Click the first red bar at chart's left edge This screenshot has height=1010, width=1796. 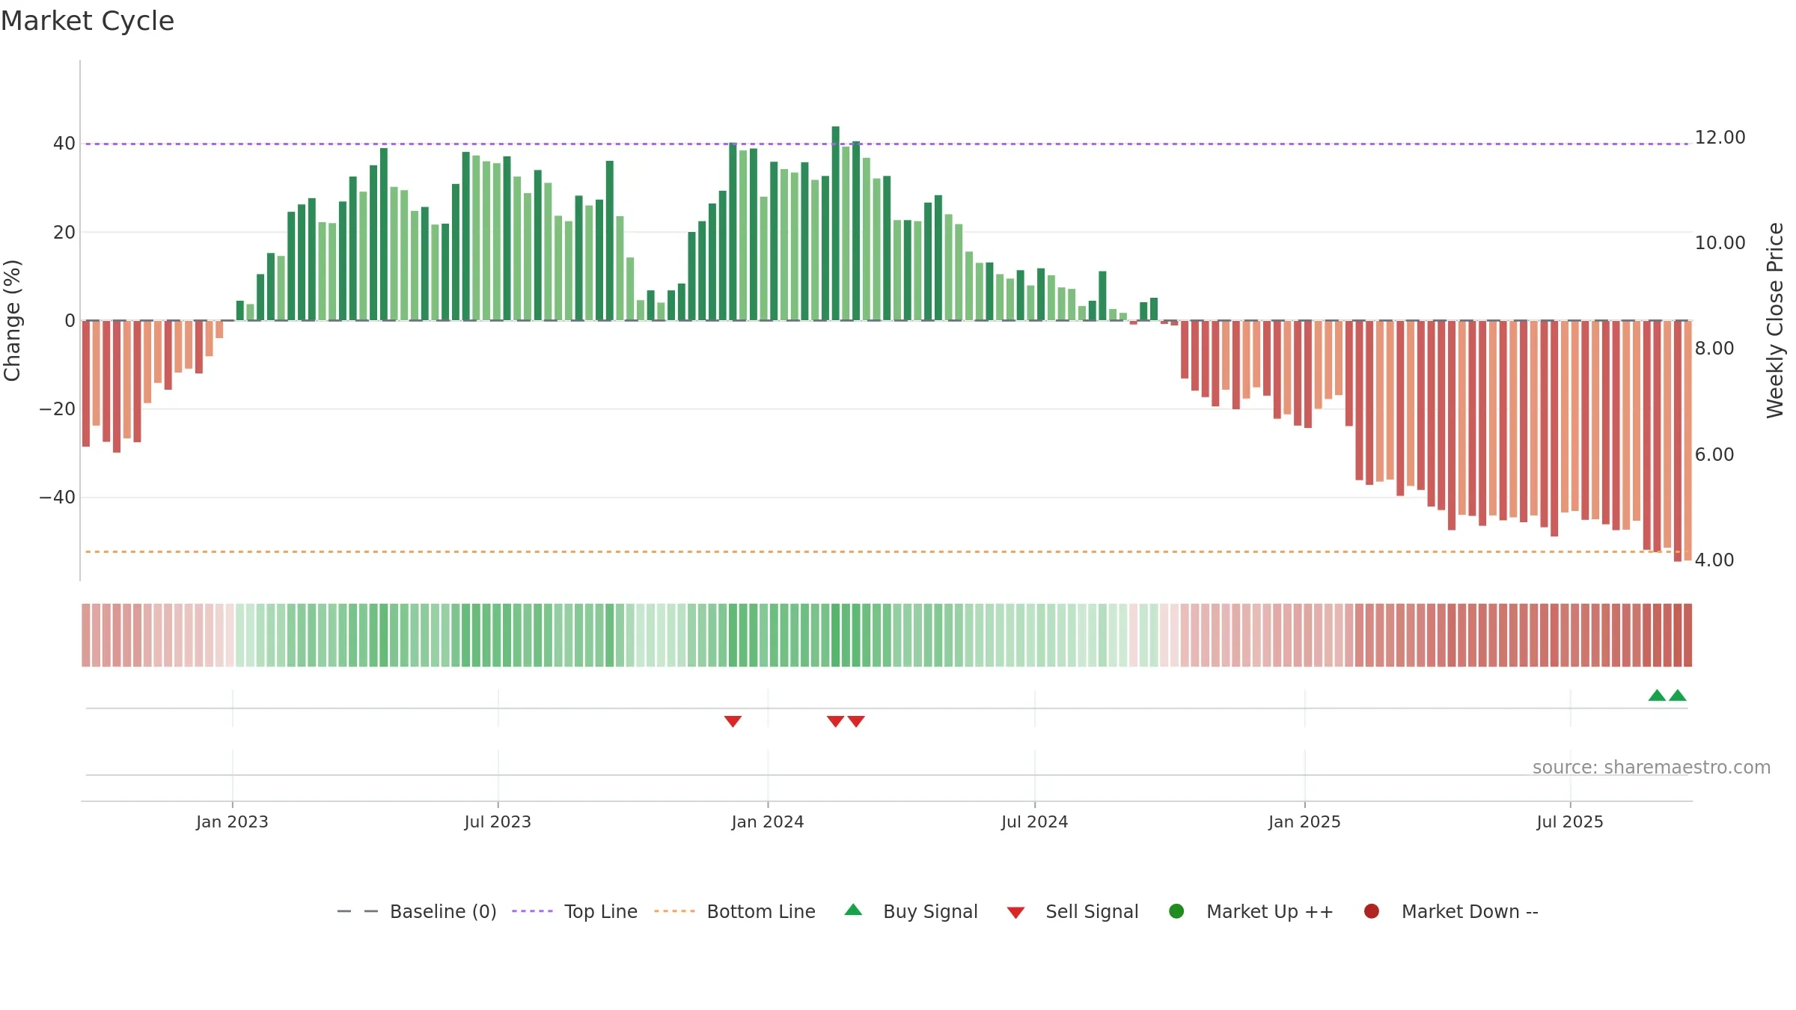86,384
